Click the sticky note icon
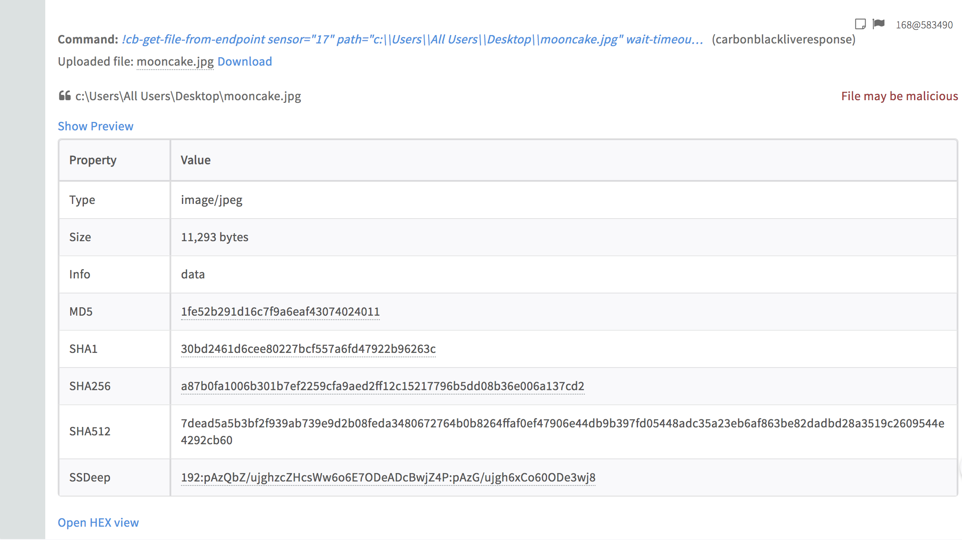 [x=860, y=24]
